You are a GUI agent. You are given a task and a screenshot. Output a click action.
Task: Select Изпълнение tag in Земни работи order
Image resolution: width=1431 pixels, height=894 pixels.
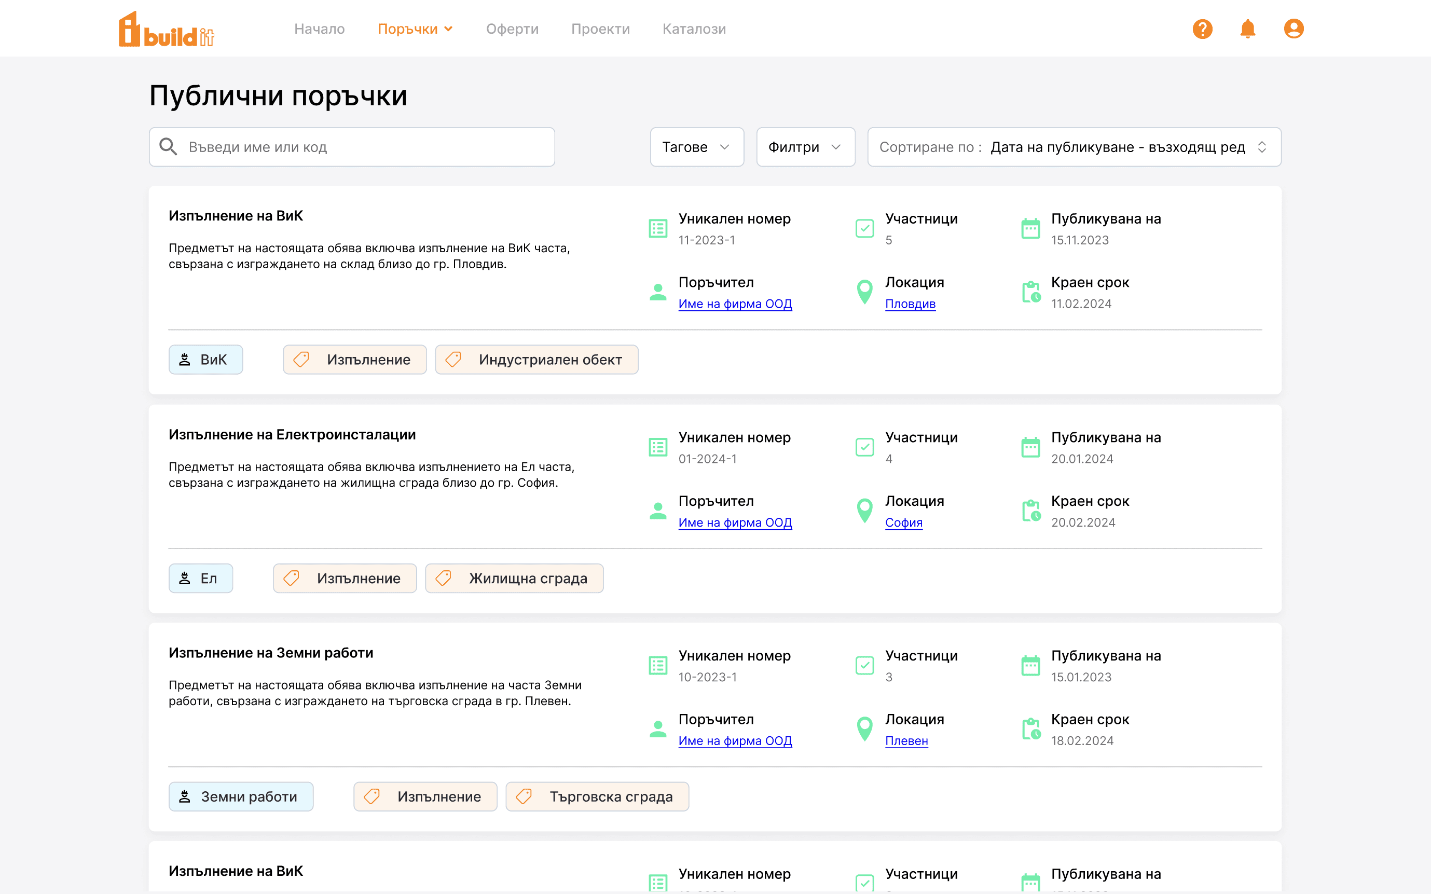(425, 796)
